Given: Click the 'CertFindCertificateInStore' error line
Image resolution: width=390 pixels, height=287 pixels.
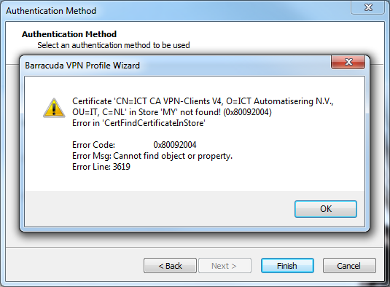Looking at the screenshot, I should (139, 123).
